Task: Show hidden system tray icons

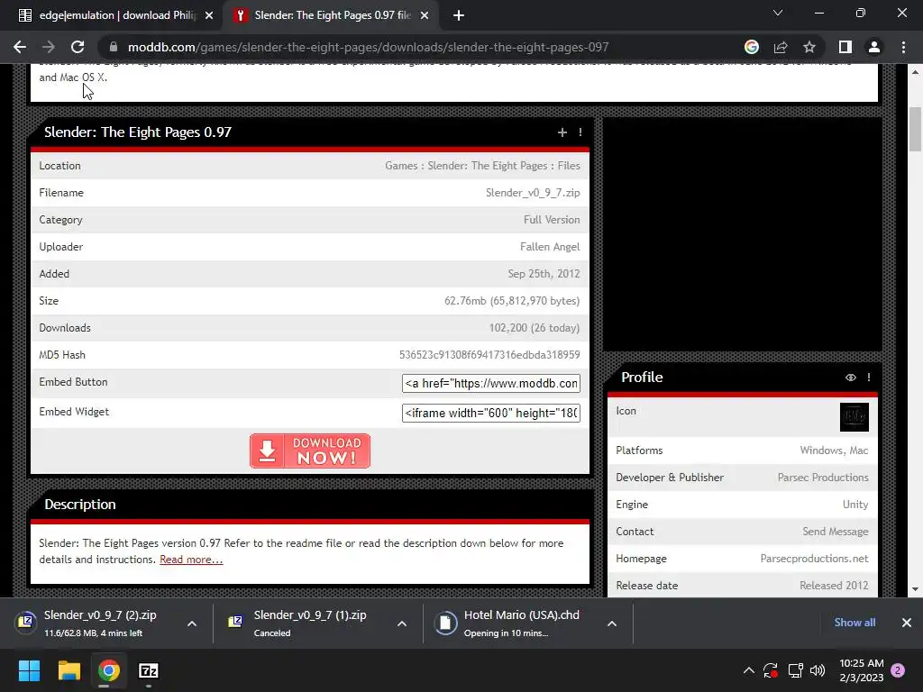Action: pyautogui.click(x=749, y=670)
